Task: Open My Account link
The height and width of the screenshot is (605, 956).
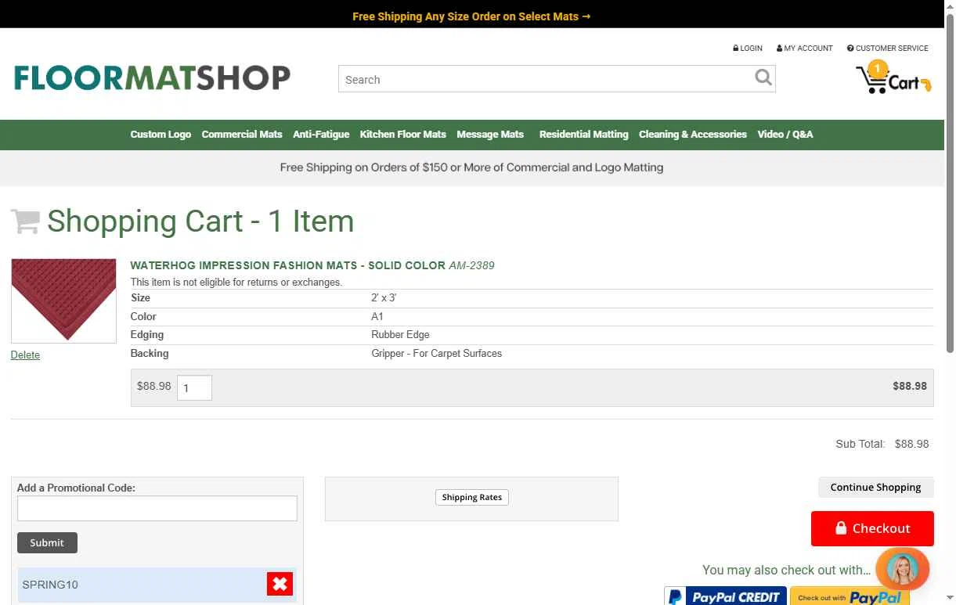Action: click(805, 49)
